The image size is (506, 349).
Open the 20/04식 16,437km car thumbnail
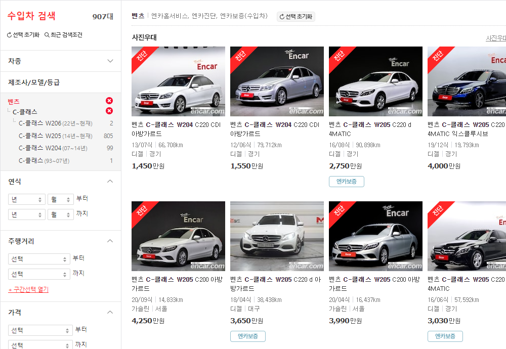point(375,236)
